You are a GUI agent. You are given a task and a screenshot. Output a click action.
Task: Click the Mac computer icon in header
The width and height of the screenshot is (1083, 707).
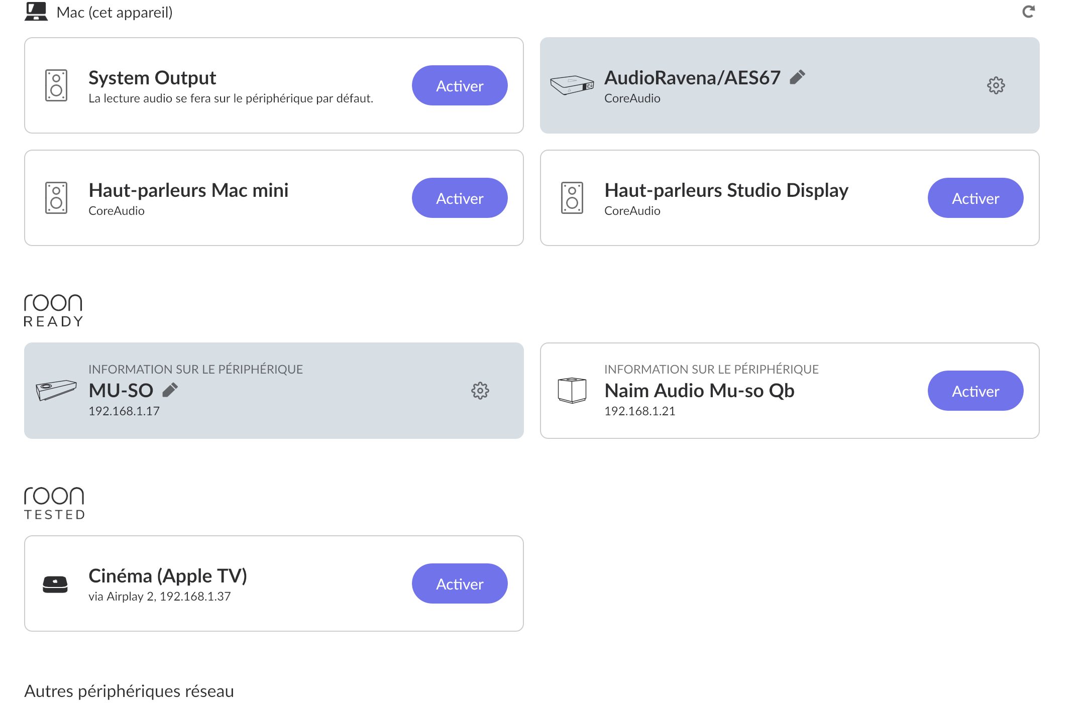(x=36, y=12)
